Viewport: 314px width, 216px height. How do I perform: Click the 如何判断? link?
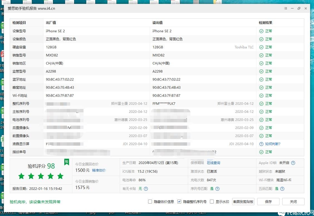[x=273, y=144]
